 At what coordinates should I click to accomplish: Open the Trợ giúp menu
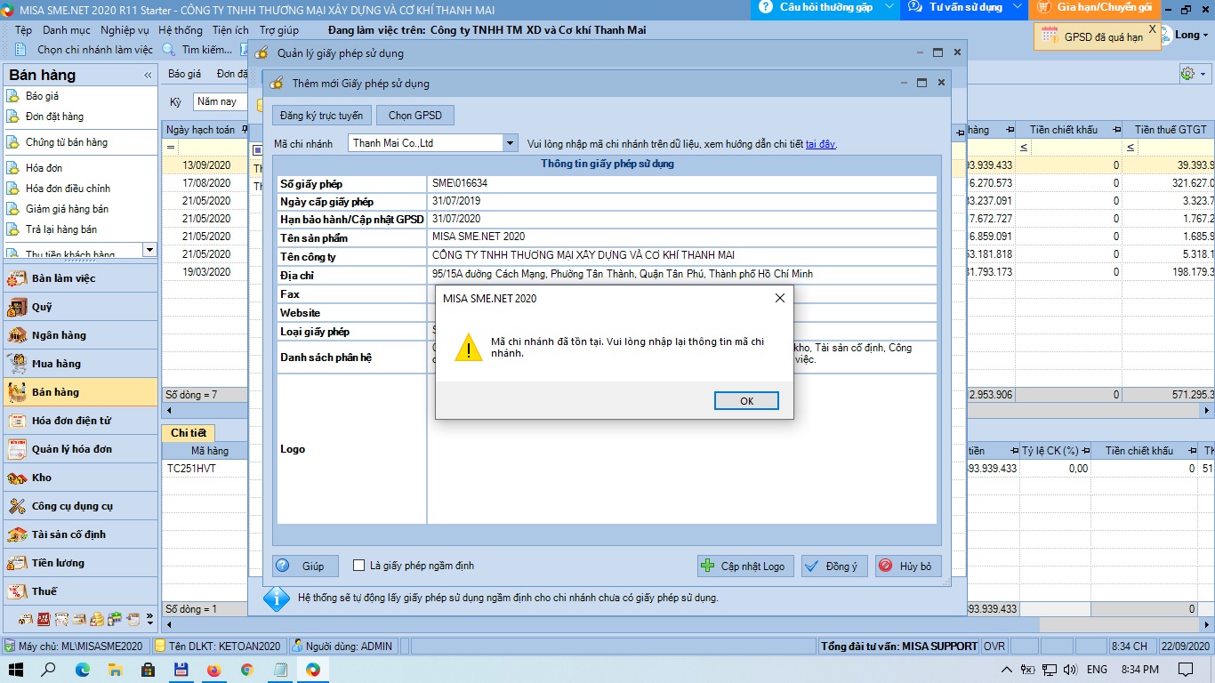(x=278, y=30)
